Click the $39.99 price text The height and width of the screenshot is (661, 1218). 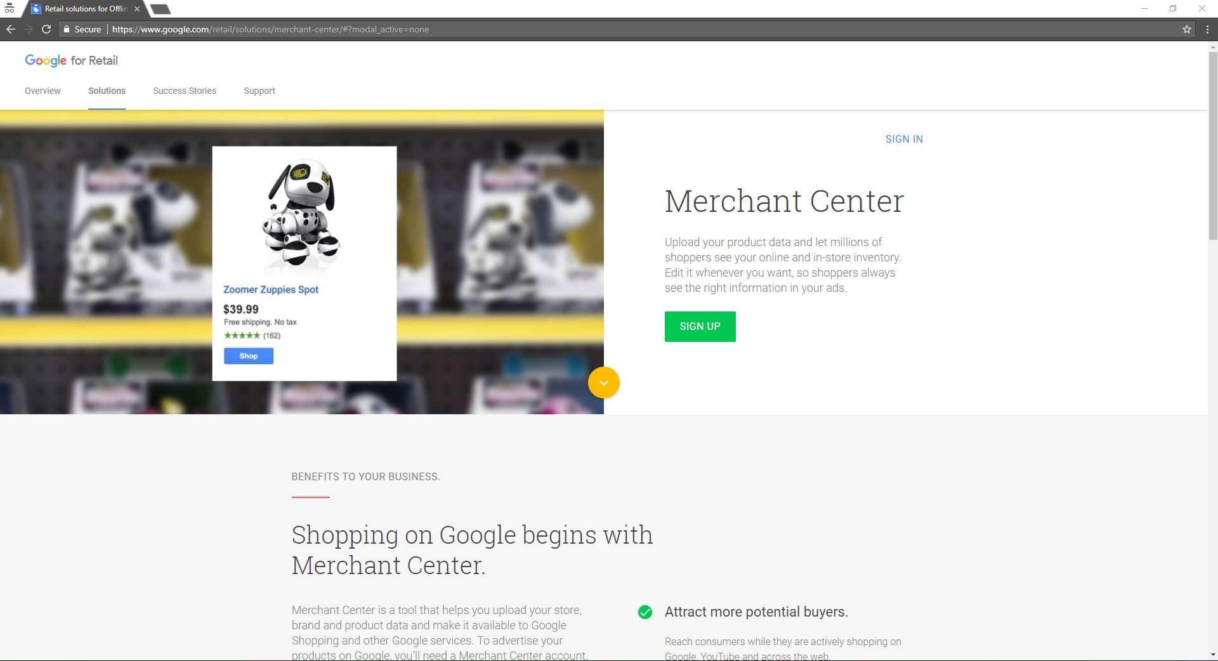[x=241, y=309]
